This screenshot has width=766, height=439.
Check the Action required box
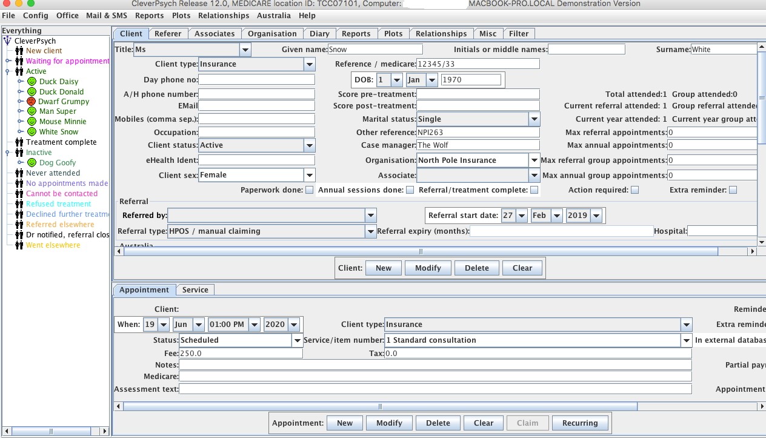pos(634,190)
